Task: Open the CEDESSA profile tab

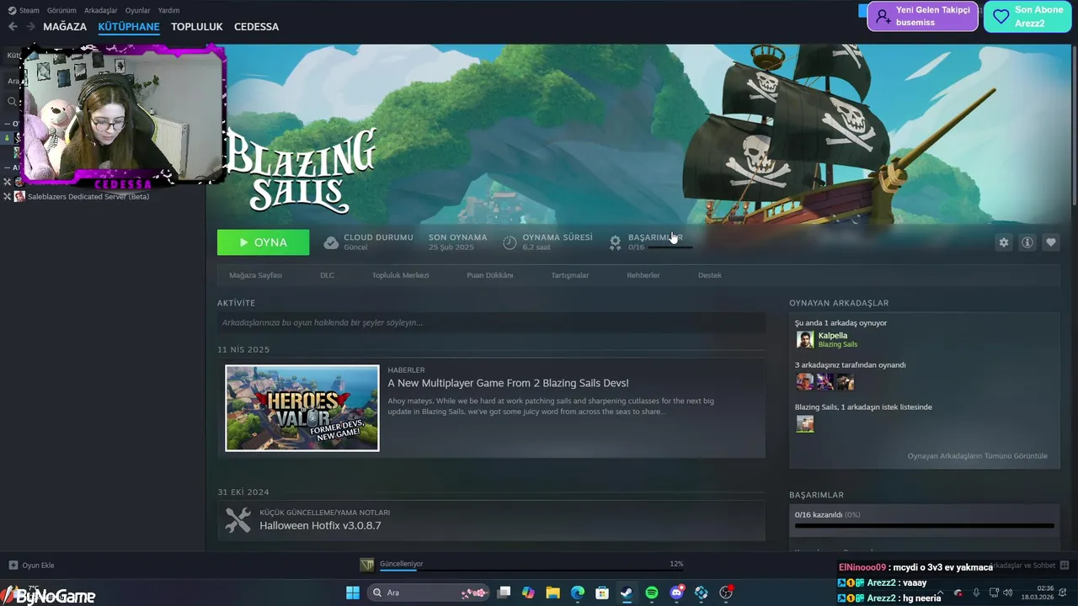Action: click(256, 27)
